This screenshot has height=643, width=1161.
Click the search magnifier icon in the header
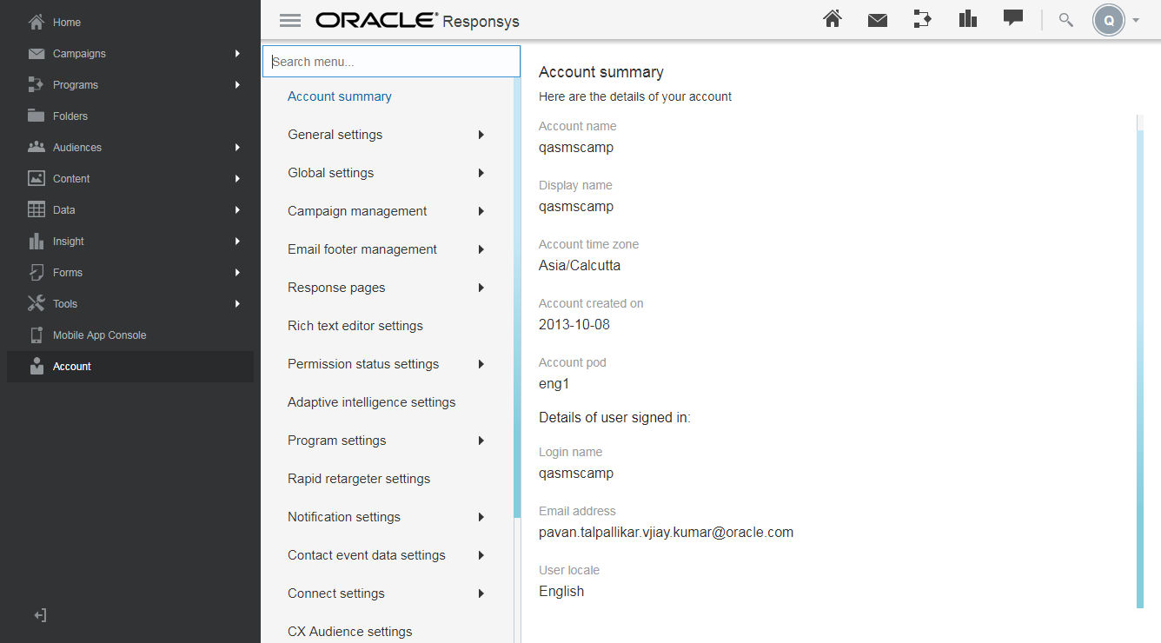[x=1065, y=19]
